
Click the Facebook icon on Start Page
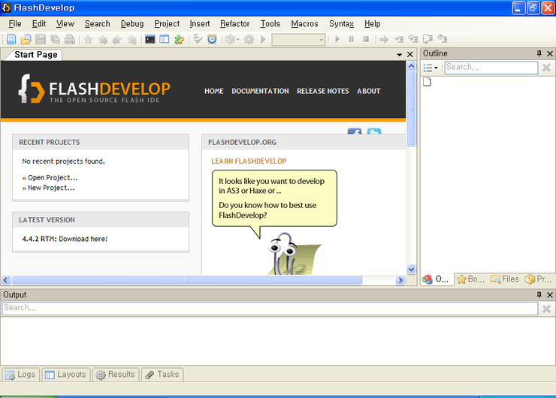tap(355, 133)
